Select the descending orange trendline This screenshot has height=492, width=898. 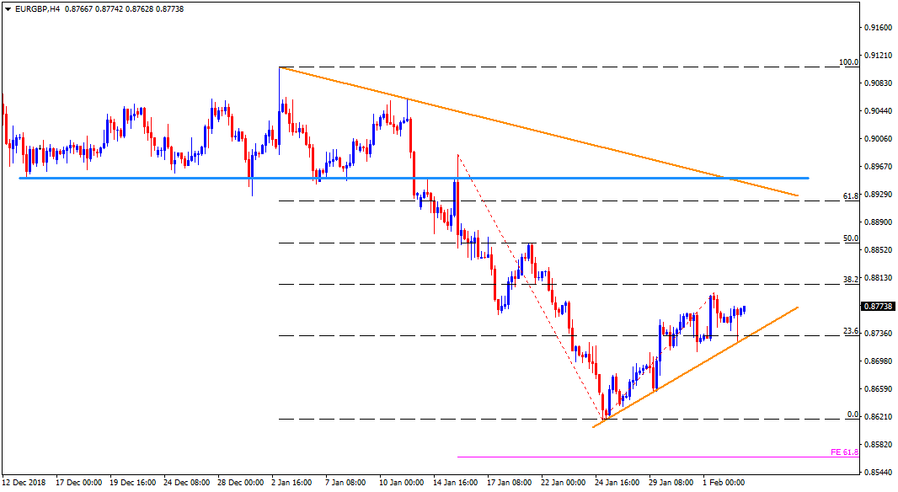click(x=539, y=131)
